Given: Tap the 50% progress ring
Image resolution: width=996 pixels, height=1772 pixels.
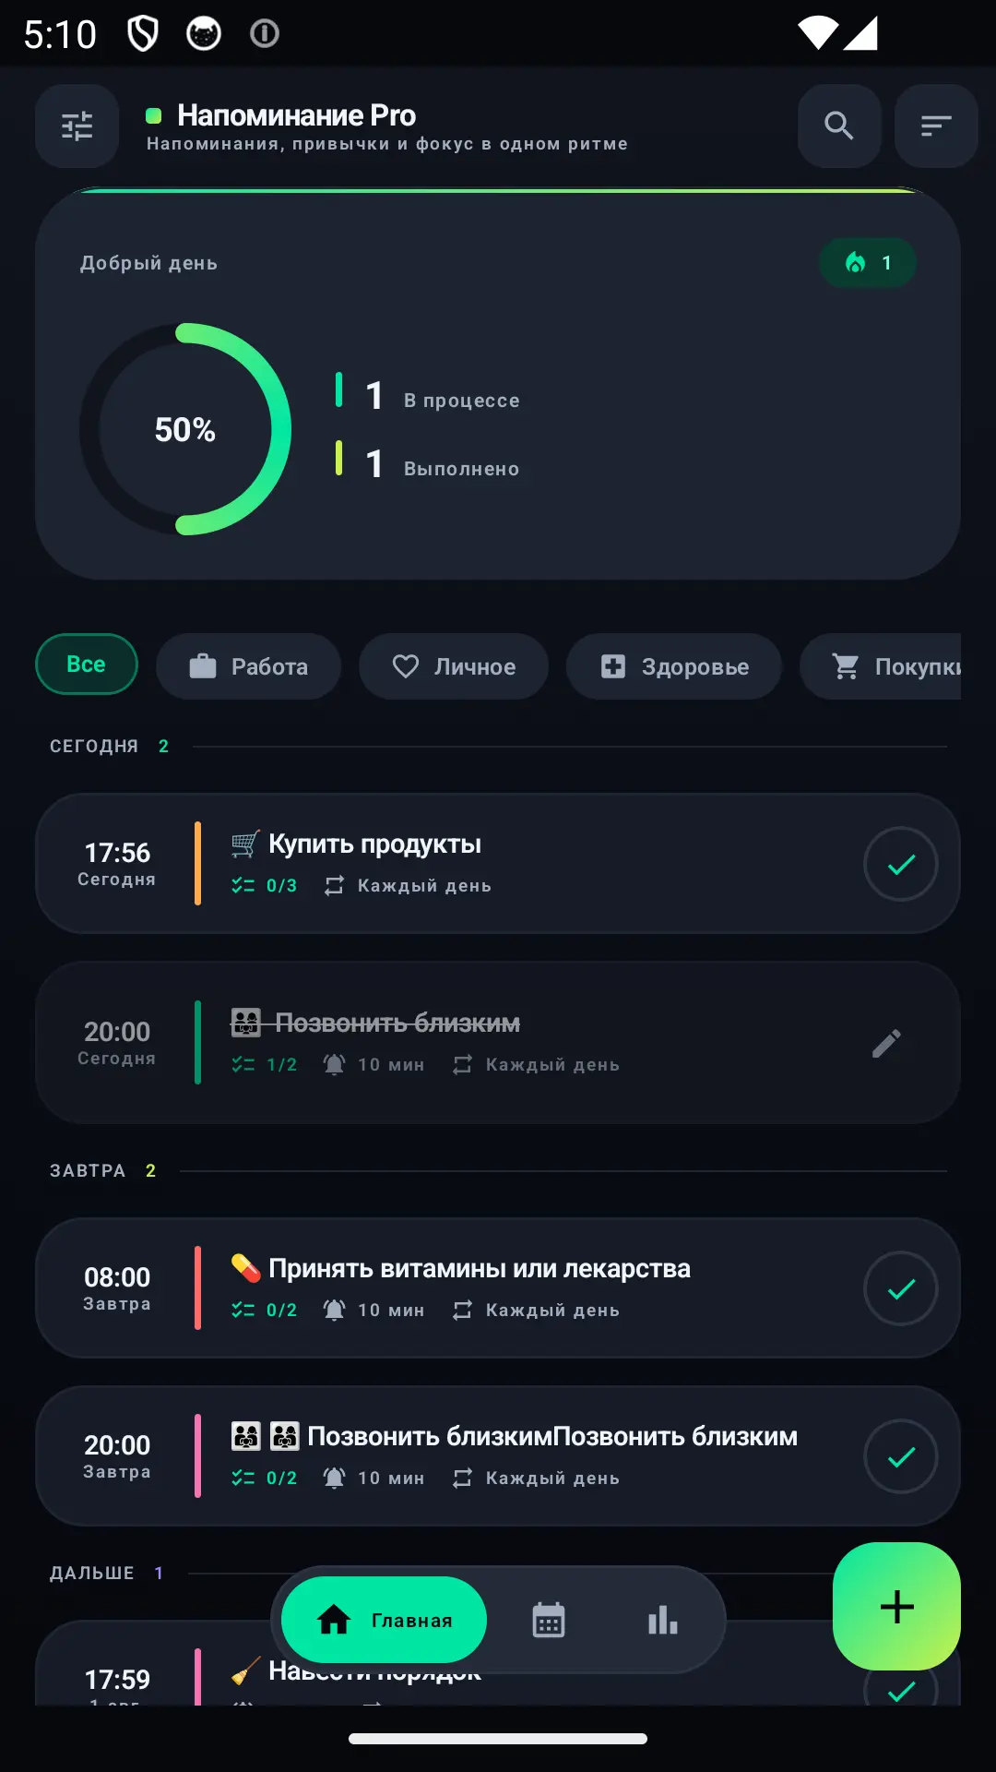Looking at the screenshot, I should 185,429.
